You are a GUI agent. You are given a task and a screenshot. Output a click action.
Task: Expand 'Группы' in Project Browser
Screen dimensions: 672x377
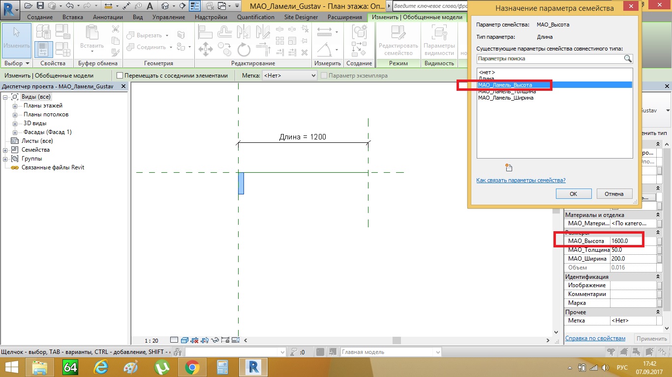5,159
